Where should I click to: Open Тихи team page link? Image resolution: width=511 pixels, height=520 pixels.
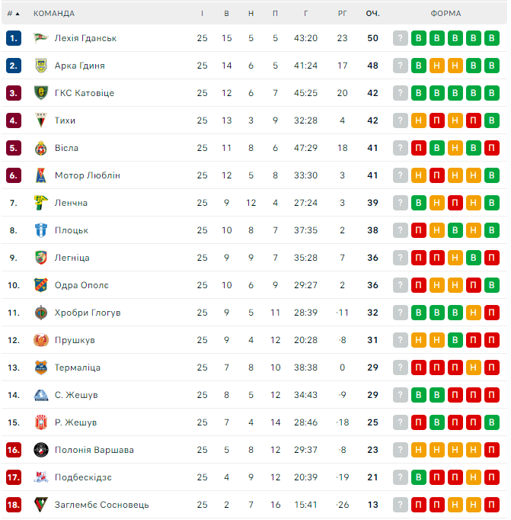(x=65, y=120)
